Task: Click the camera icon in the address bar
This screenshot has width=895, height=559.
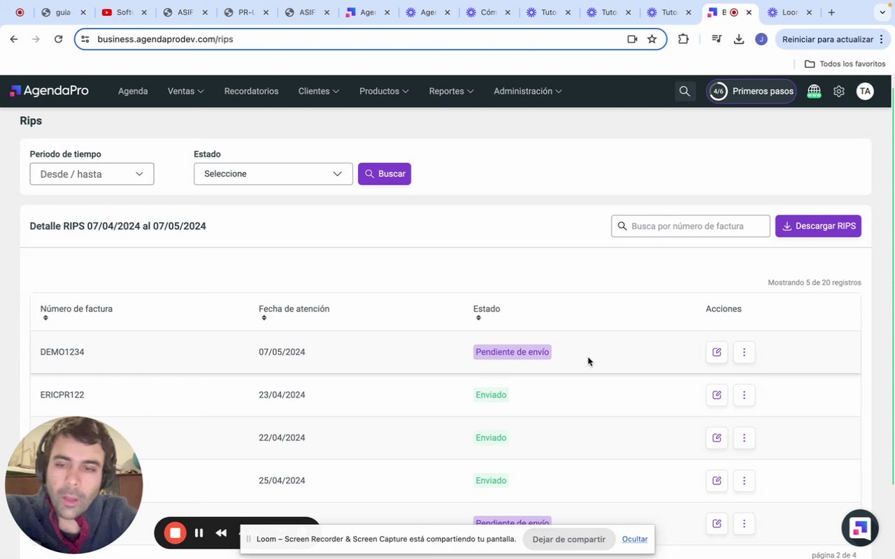Action: (632, 39)
